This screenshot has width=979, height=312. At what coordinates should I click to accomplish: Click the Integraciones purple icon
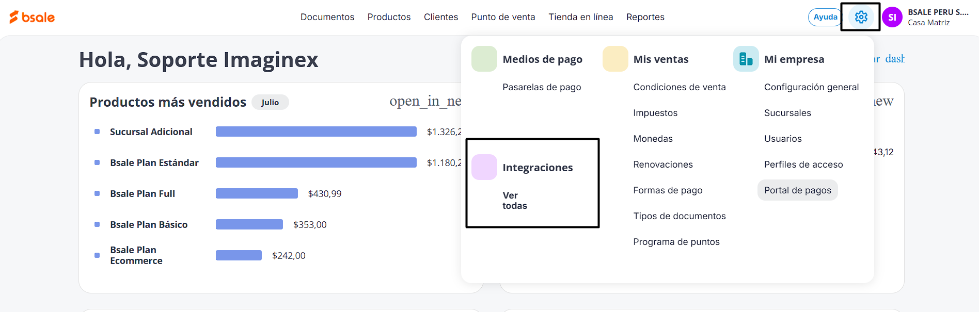[x=484, y=167]
